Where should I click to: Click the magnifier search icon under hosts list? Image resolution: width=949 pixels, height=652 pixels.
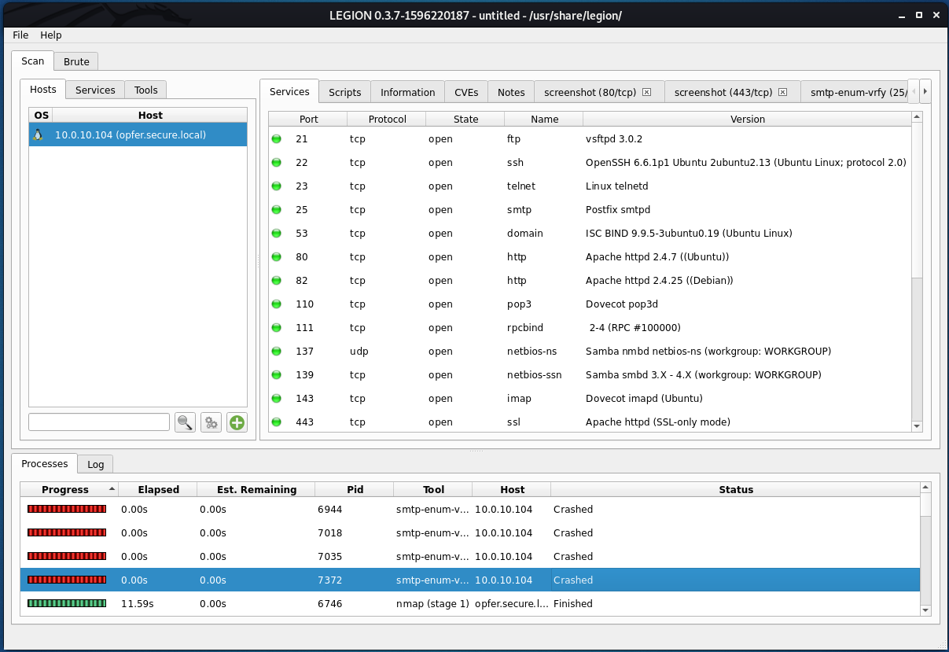(185, 422)
